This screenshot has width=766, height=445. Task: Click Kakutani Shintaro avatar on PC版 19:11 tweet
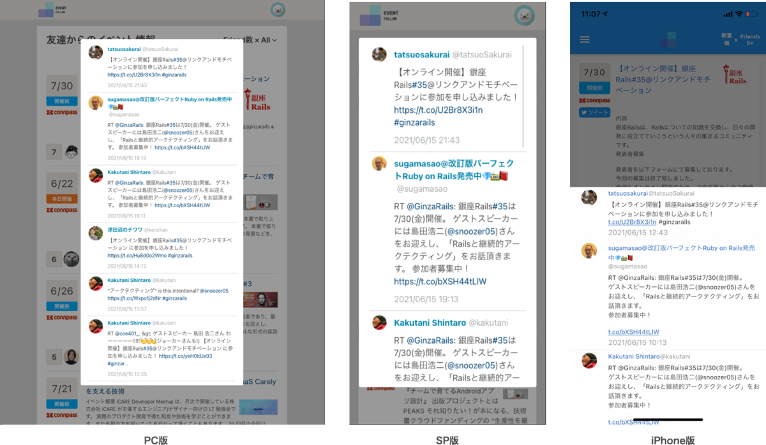pos(96,176)
